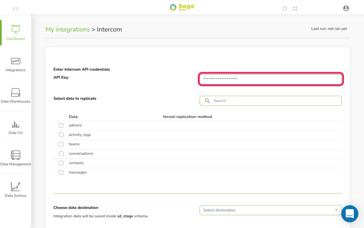Select the contacts row label
This screenshot has height=228, width=364.
pos(76,163)
